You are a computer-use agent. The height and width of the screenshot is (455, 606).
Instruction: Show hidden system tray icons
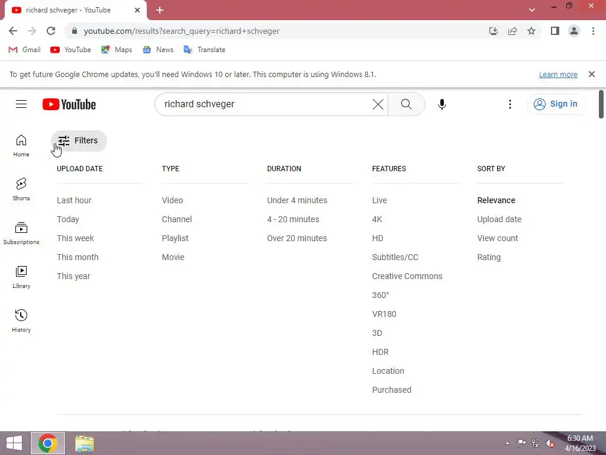click(x=507, y=443)
